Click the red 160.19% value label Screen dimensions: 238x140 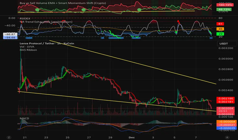click(x=225, y=5)
